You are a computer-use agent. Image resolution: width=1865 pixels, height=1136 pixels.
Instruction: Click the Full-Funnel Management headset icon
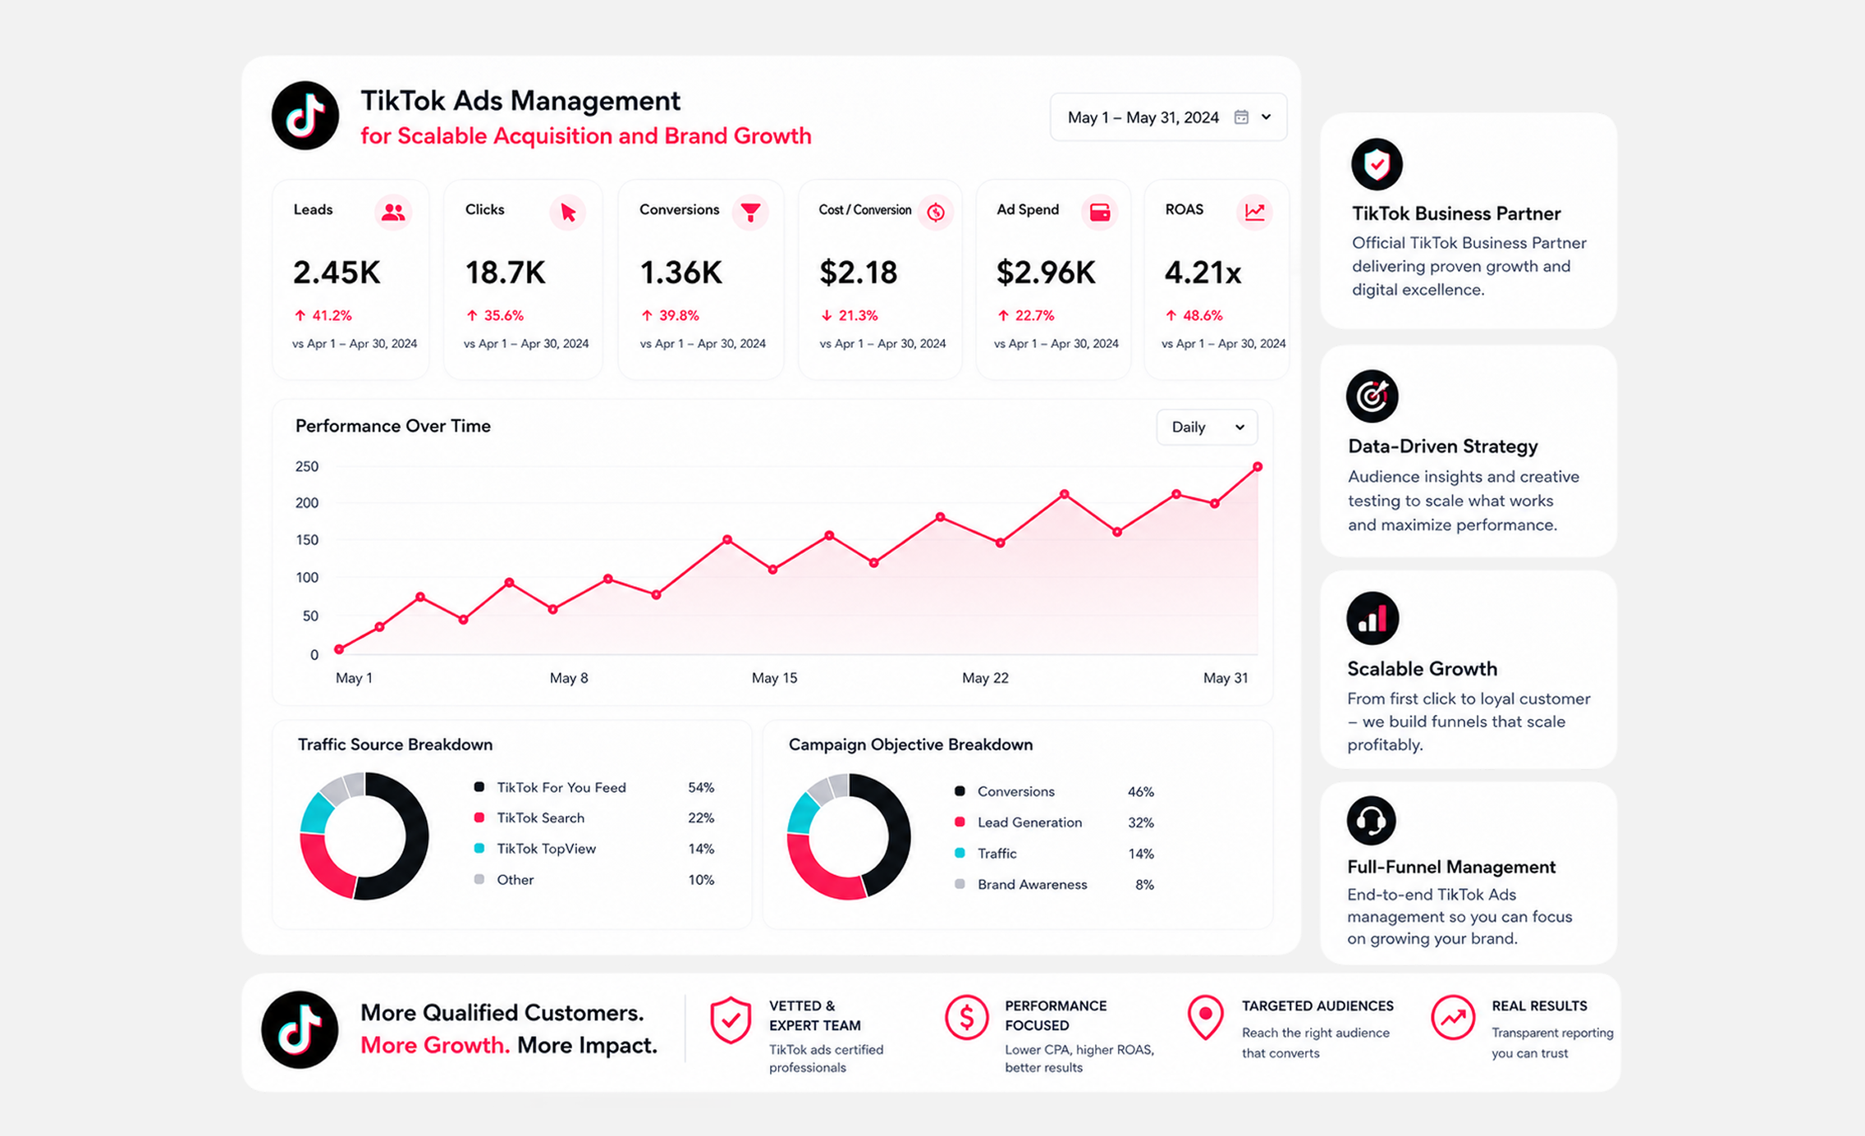coord(1371,820)
